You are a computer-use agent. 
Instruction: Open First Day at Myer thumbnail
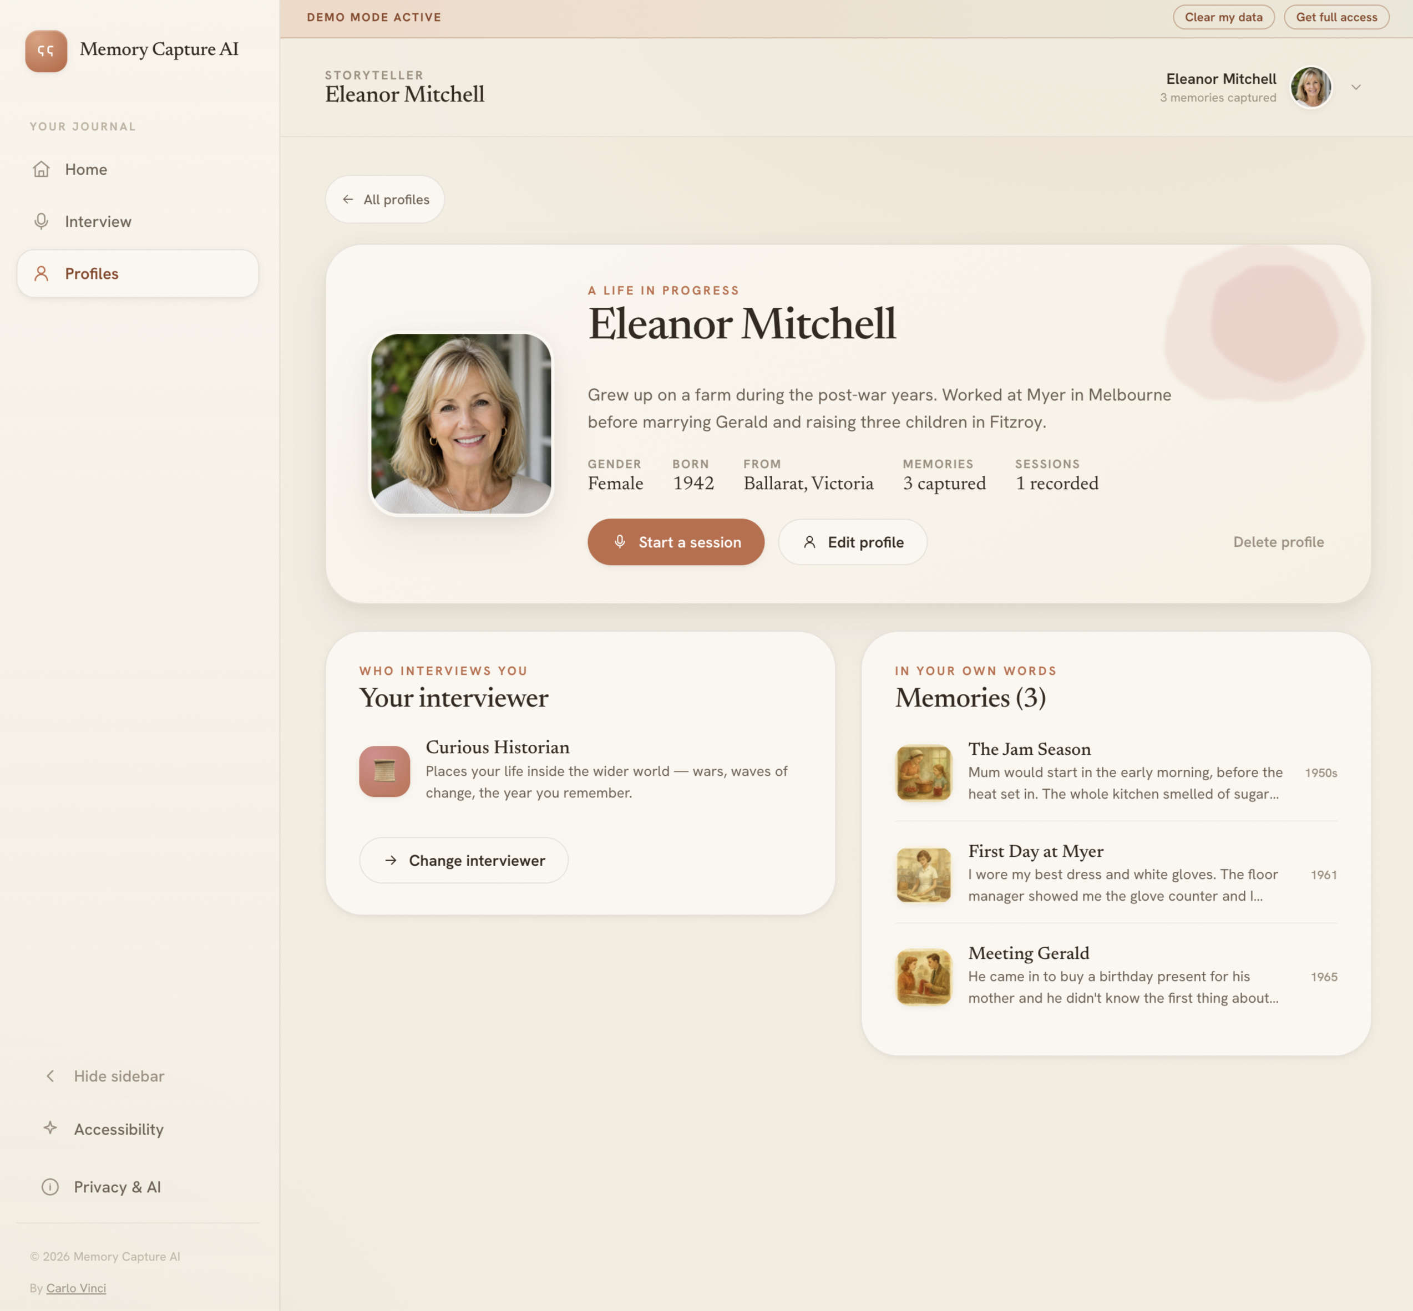click(923, 874)
